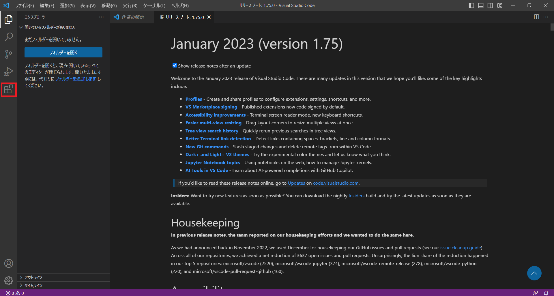Click the scroll-to-top circle button
Screen dimensions: 554x296
[534, 273]
